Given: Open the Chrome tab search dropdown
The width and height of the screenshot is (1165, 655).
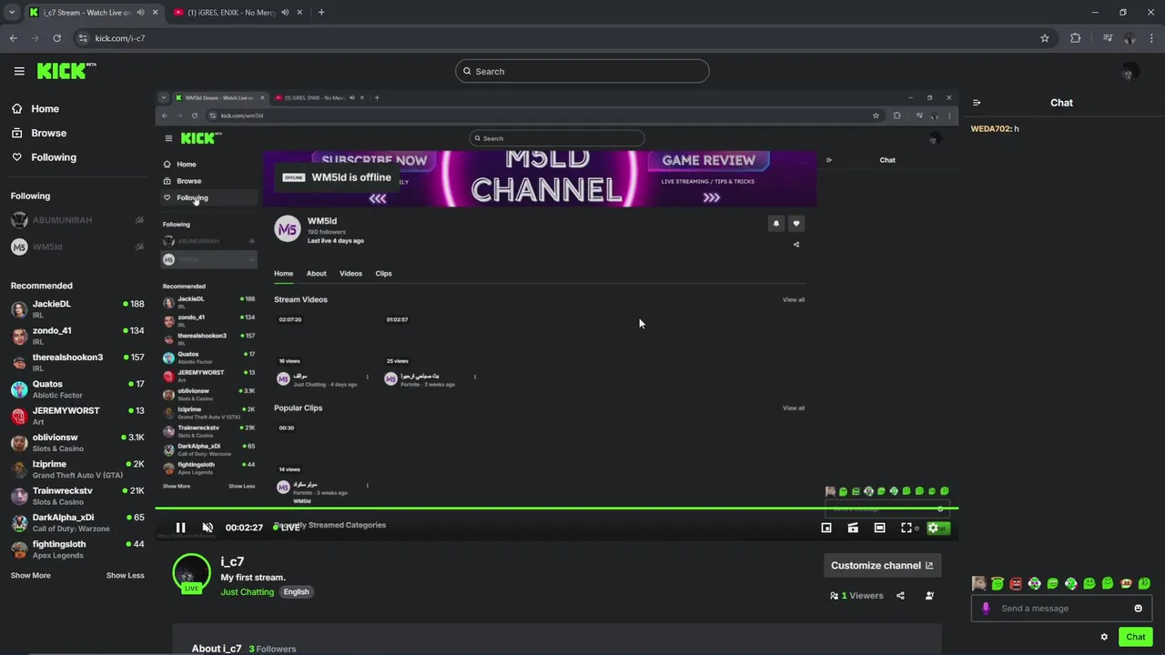Looking at the screenshot, I should pyautogui.click(x=11, y=13).
